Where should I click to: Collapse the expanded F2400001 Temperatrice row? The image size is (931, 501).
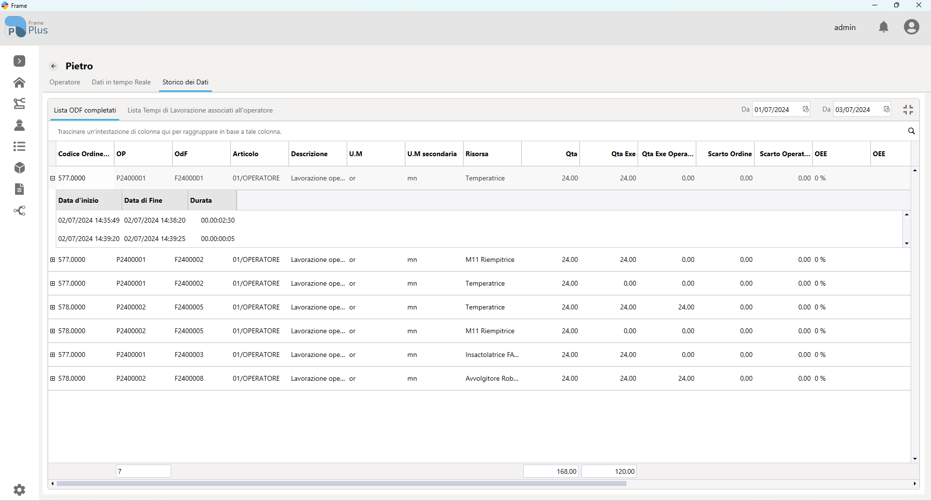click(x=53, y=178)
